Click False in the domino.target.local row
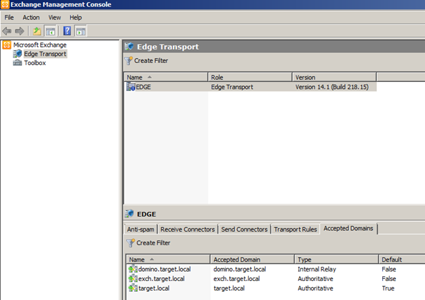 click(388, 269)
